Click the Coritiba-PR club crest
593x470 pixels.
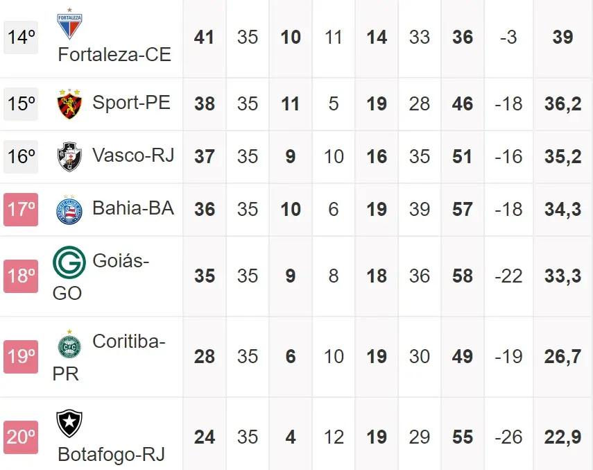point(69,343)
